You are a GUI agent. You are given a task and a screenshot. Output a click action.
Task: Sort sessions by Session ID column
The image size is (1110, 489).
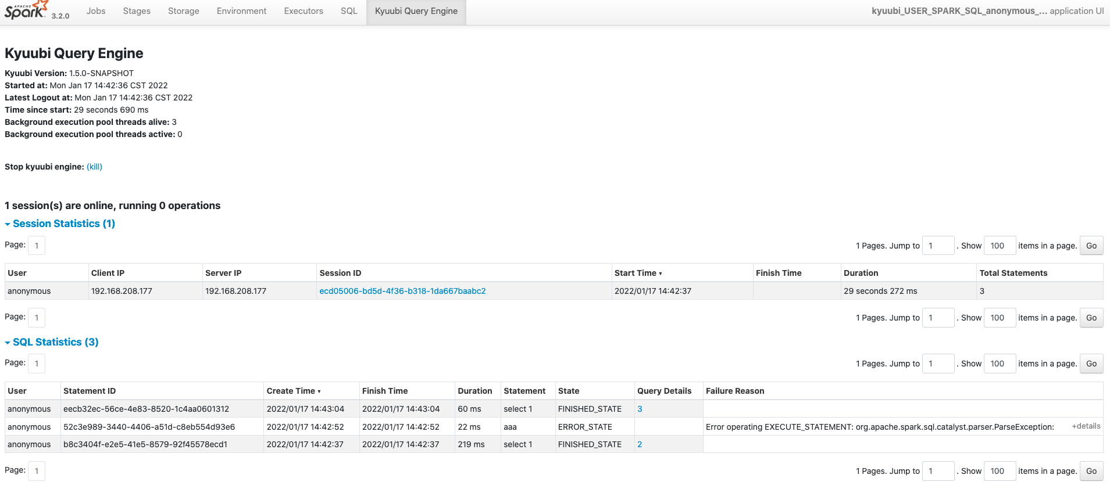(340, 273)
